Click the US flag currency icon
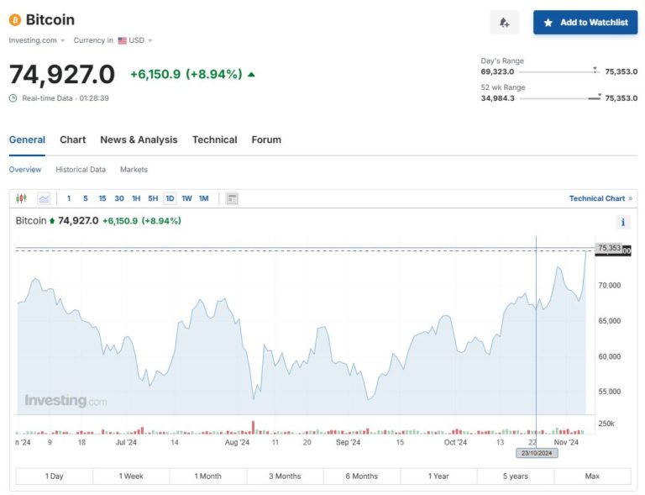This screenshot has height=495, width=645. [x=122, y=40]
